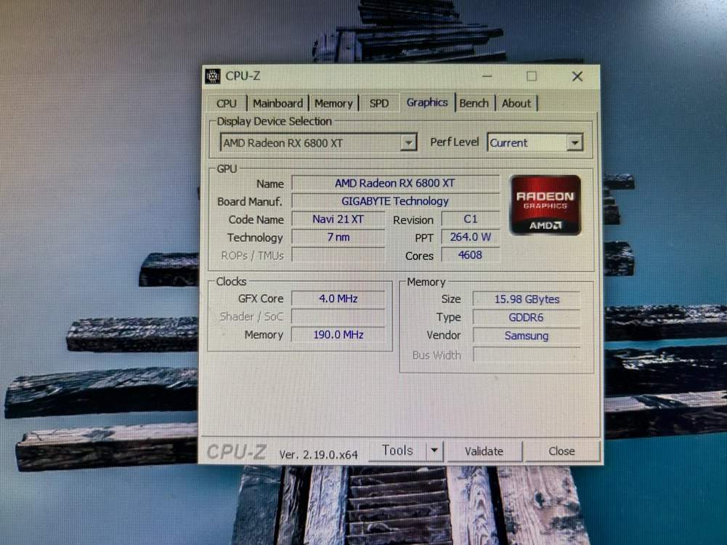727x545 pixels.
Task: Click the GFX Core 4.0 MHz value
Action: (x=338, y=299)
